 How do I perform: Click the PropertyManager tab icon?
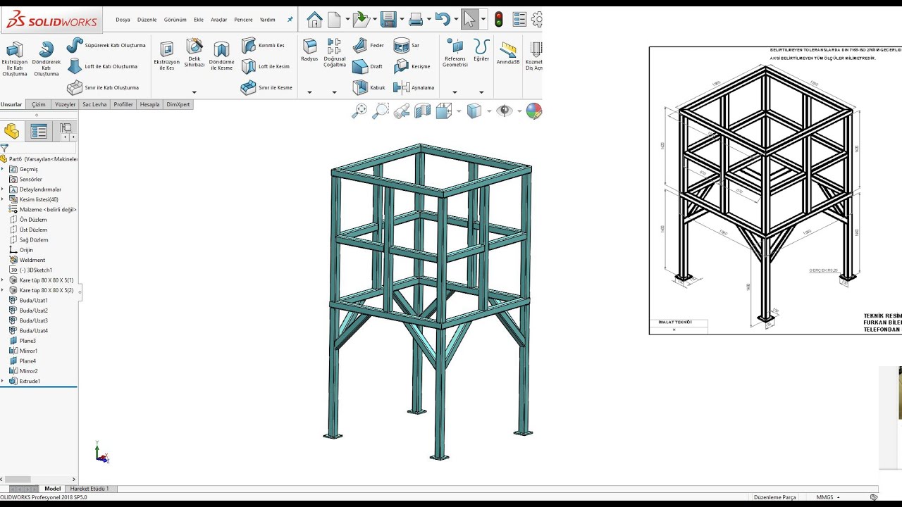point(39,131)
